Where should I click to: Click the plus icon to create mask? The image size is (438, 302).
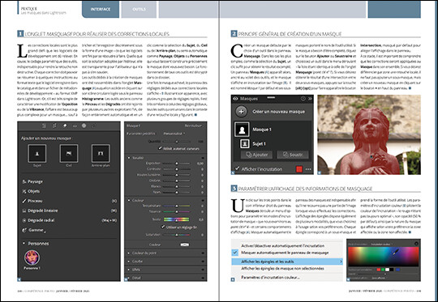click(x=241, y=112)
